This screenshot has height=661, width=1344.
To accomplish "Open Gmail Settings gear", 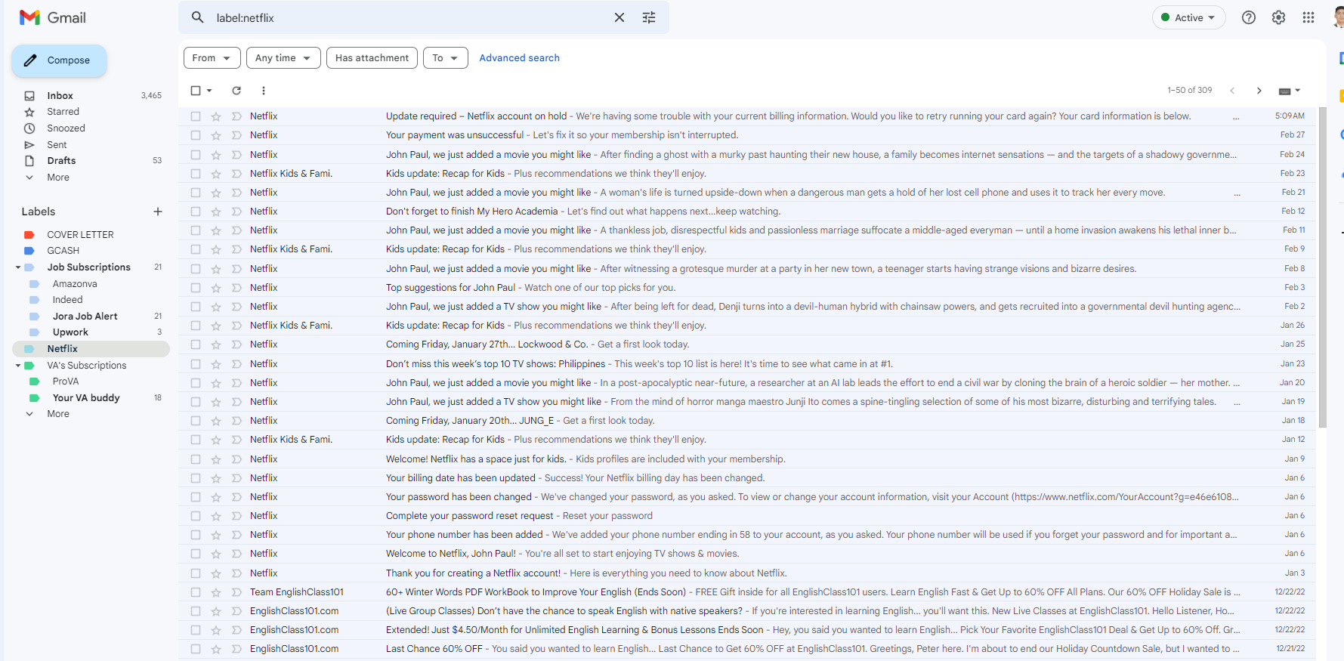I will tap(1278, 17).
